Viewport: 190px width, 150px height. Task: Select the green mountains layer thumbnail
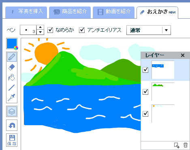[x=163, y=92]
